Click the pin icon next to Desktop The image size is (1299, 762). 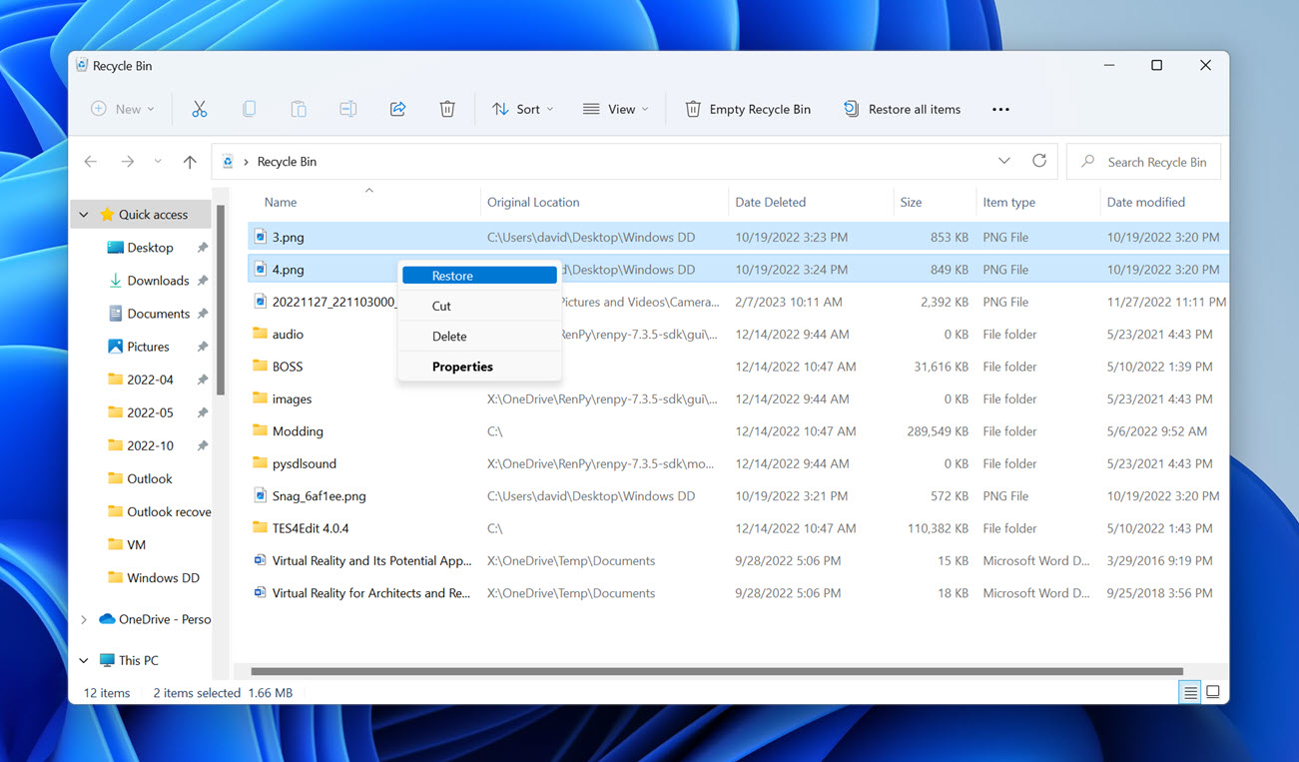pos(203,248)
